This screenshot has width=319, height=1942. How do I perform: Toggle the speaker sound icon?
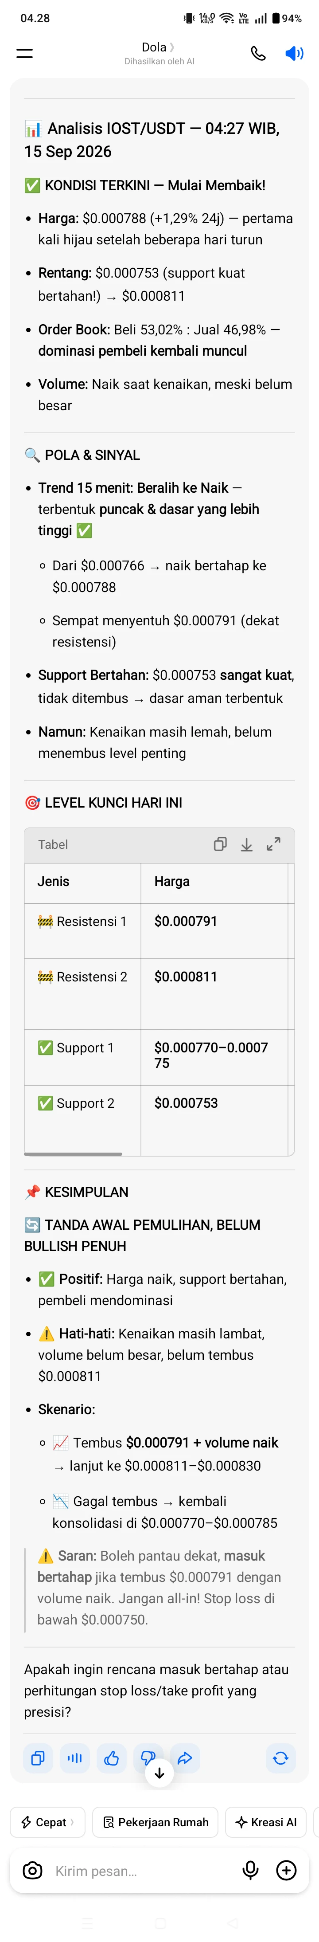click(294, 53)
